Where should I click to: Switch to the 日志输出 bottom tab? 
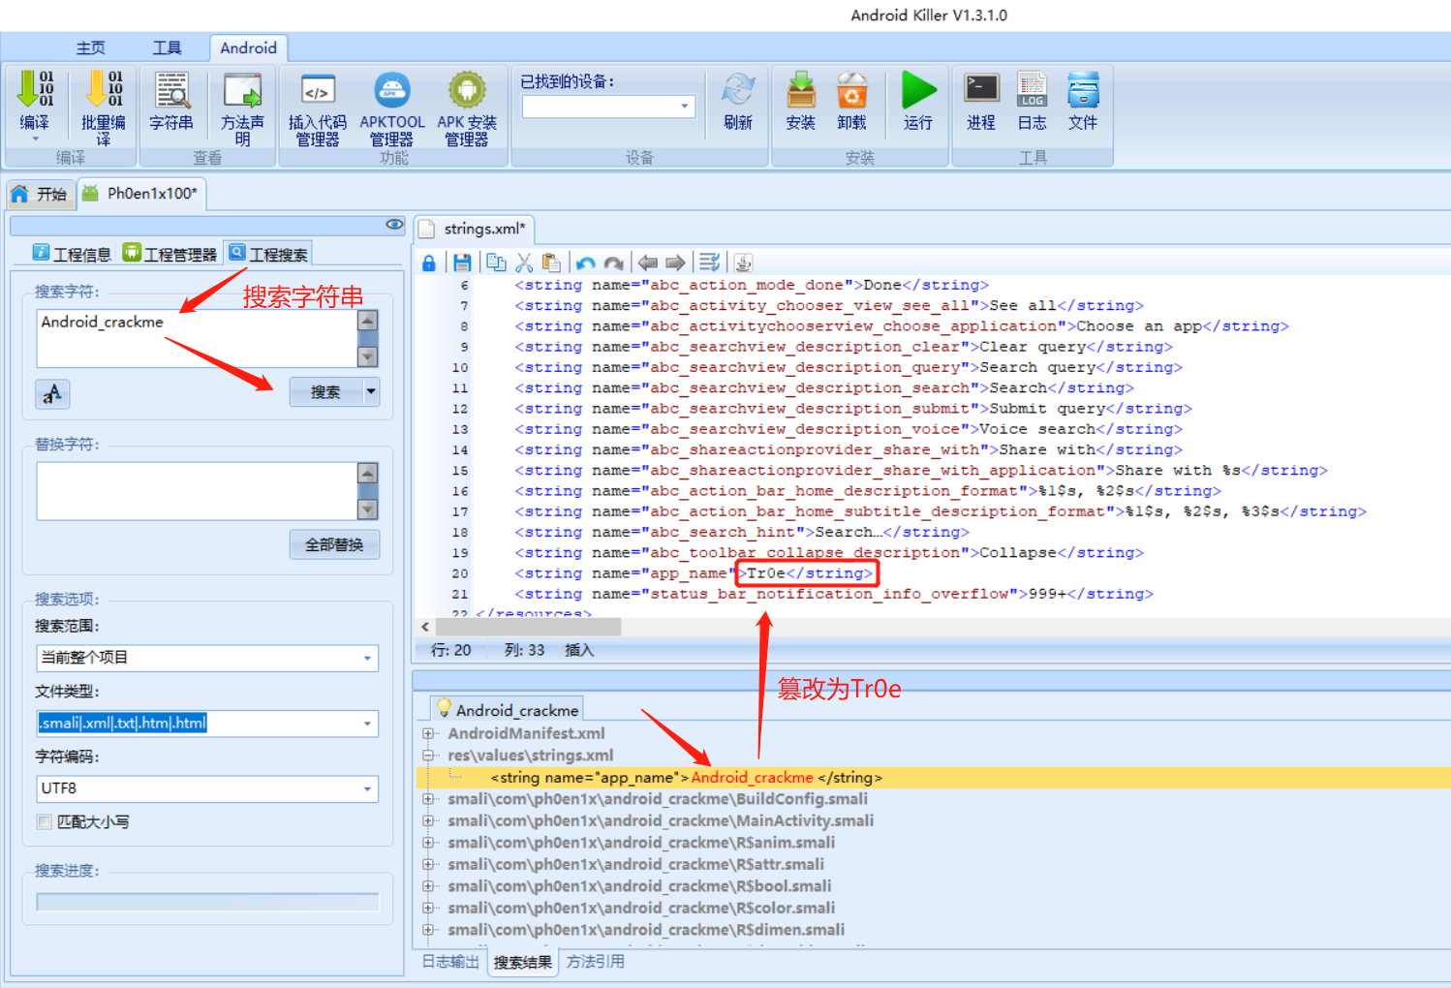tap(450, 962)
